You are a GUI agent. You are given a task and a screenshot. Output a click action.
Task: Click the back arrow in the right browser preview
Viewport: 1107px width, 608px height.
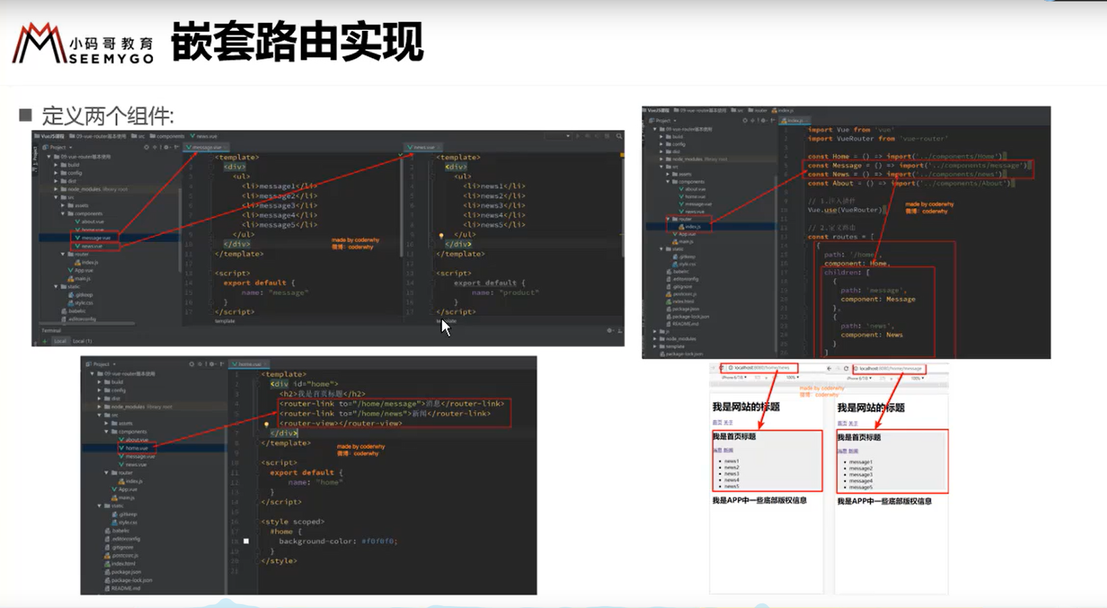pyautogui.click(x=829, y=369)
